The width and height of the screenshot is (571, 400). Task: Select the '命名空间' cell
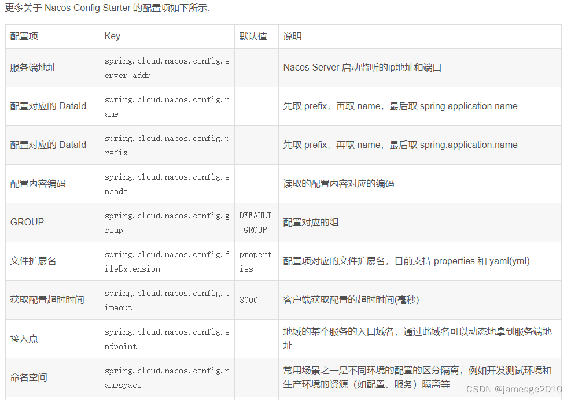[29, 377]
